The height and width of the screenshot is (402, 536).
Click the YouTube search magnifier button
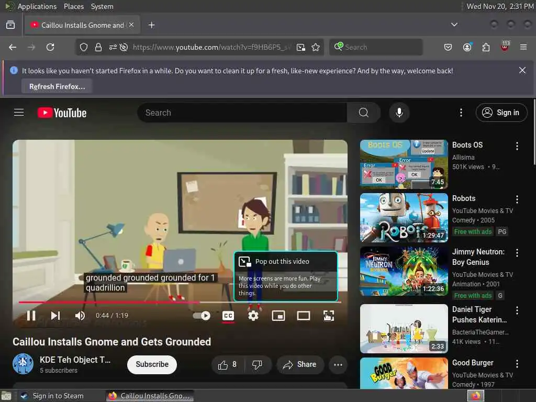click(364, 113)
